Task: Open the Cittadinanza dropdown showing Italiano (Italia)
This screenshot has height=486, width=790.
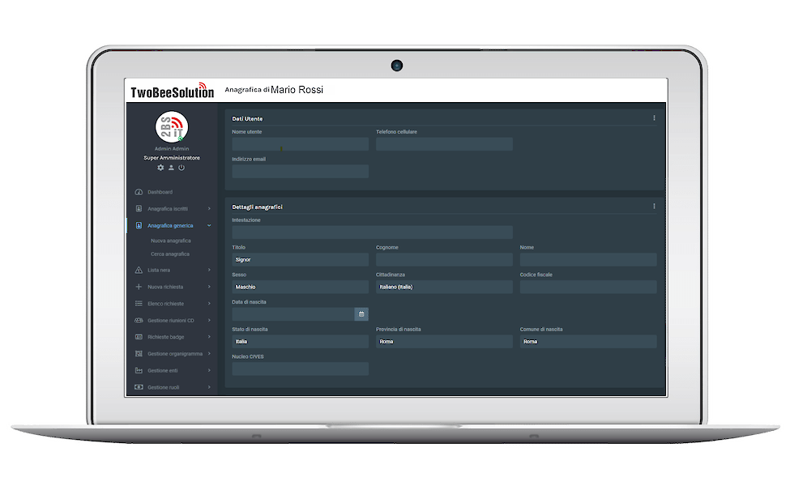Action: click(x=444, y=288)
